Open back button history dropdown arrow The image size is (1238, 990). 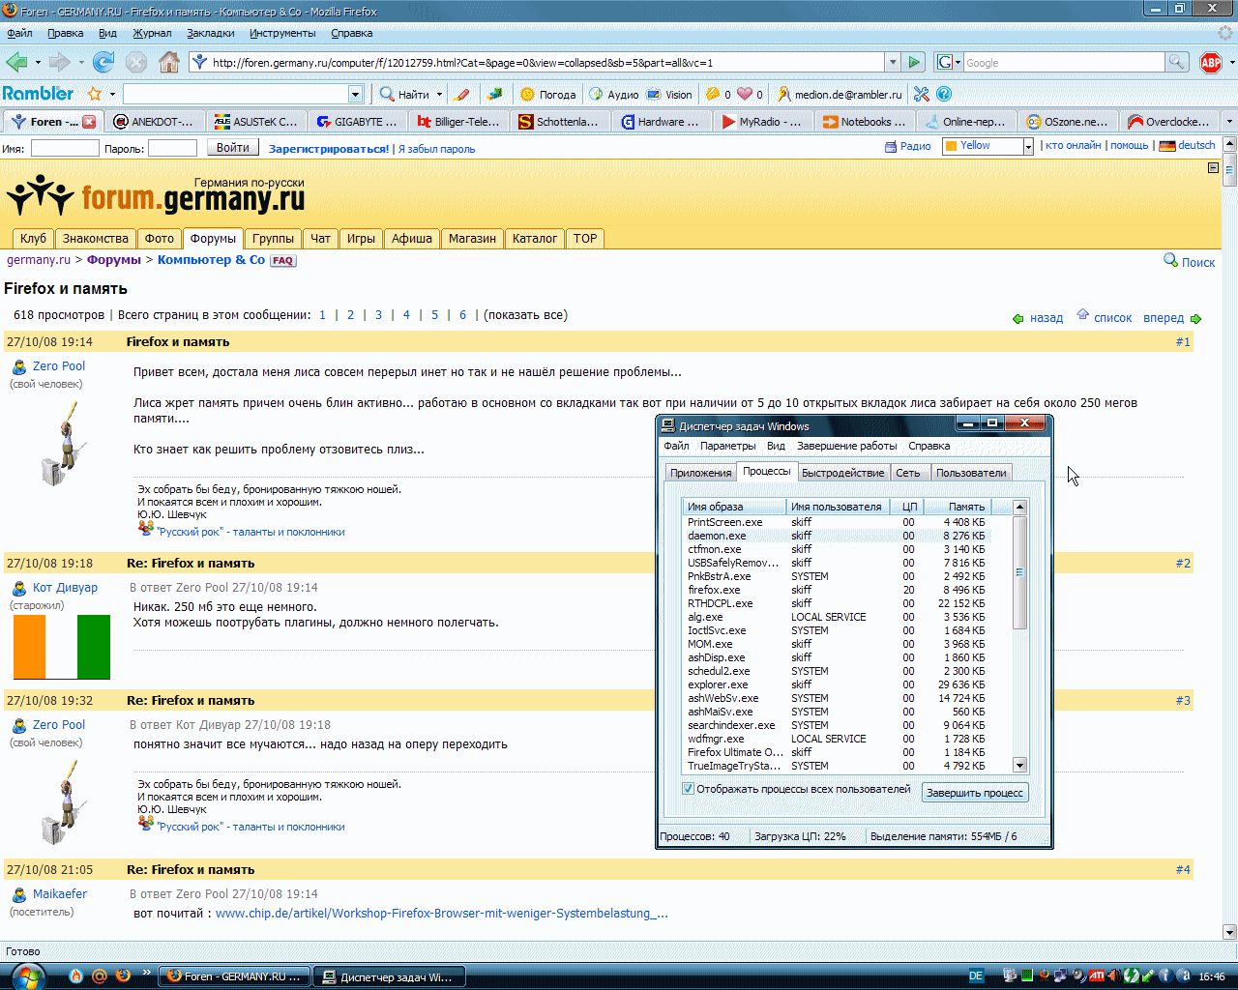(38, 63)
